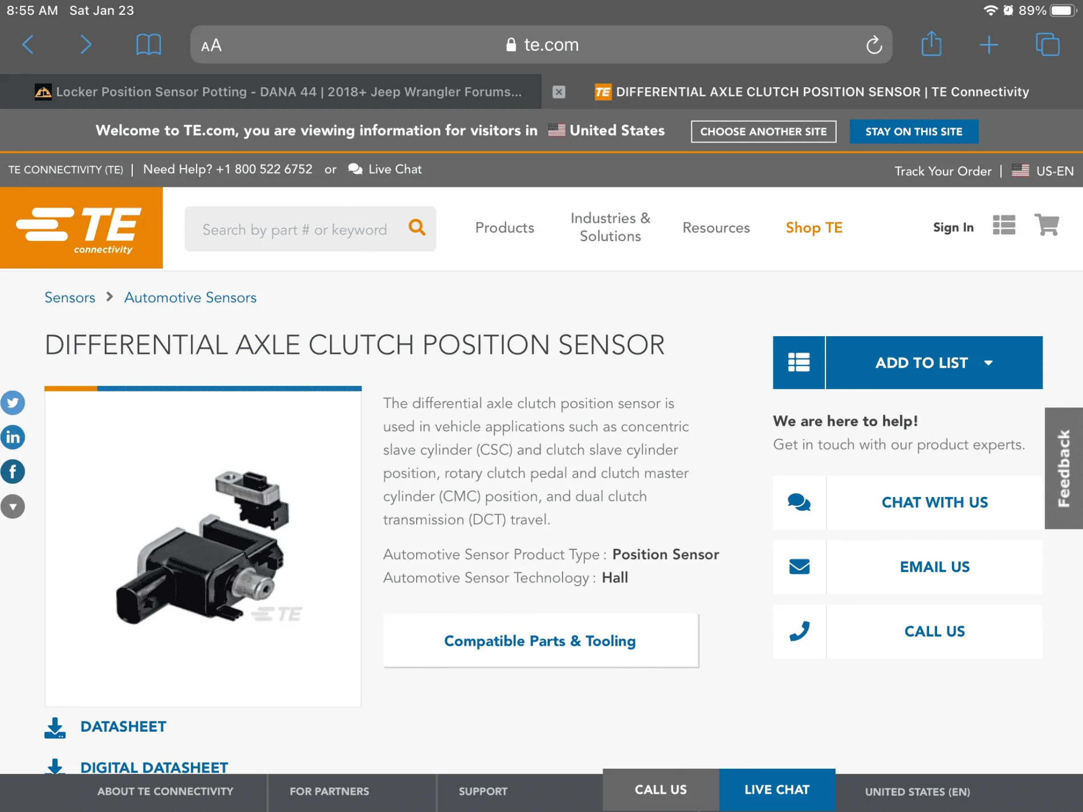Download the Datasheet
1083x812 pixels.
[x=123, y=727]
